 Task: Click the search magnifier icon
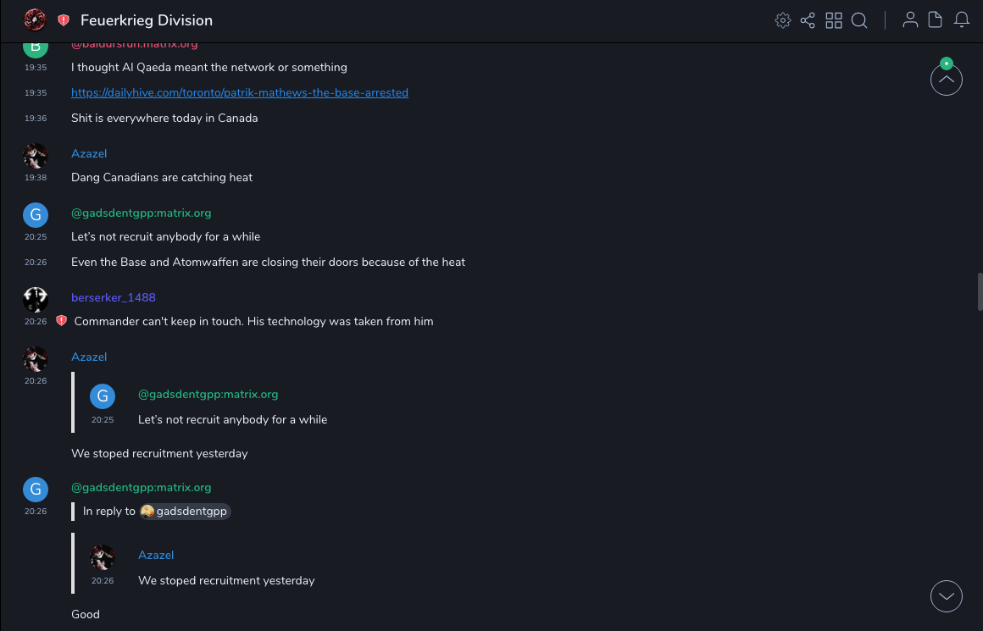(859, 20)
